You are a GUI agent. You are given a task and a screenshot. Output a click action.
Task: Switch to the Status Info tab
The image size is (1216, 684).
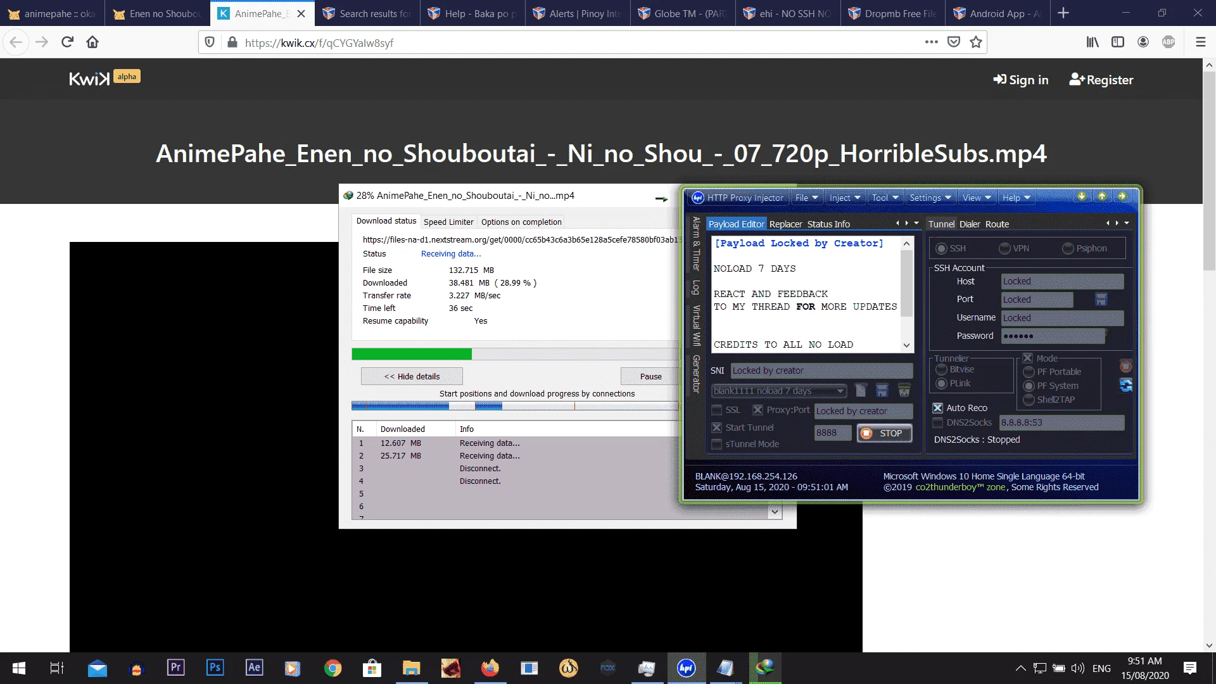click(828, 224)
